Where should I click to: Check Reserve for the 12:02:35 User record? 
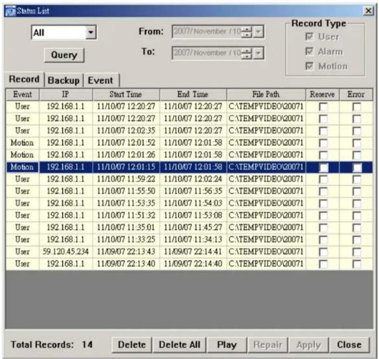point(323,131)
